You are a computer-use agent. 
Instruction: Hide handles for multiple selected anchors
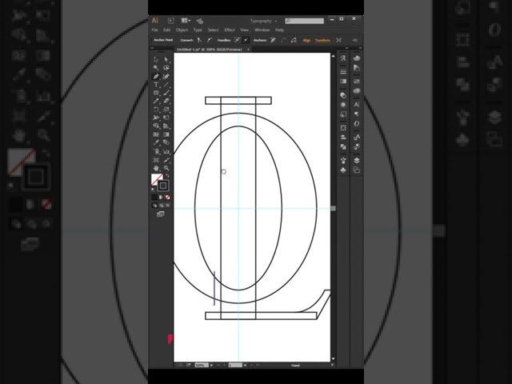[246, 40]
